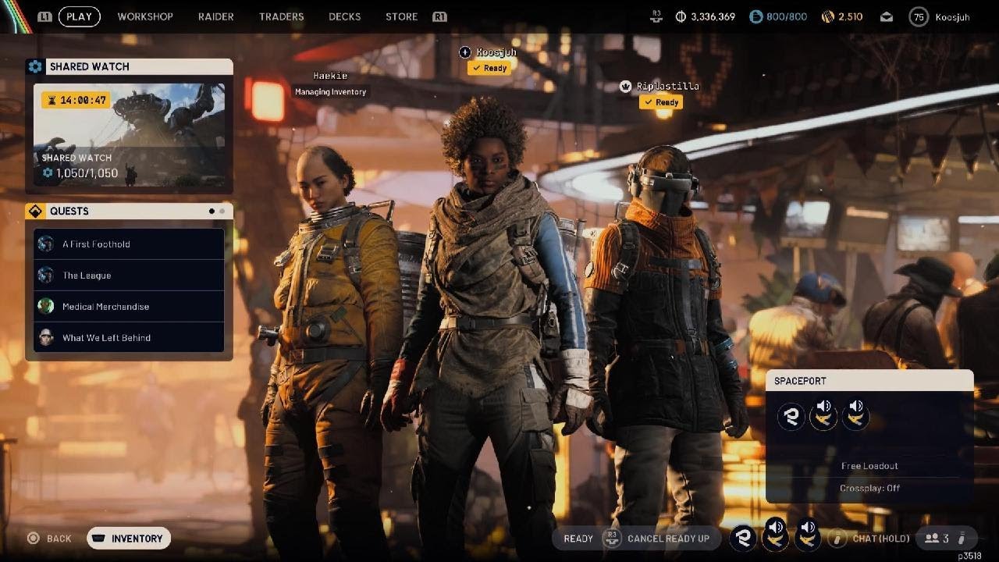Open the STORE tab
This screenshot has width=999, height=562.
pyautogui.click(x=401, y=16)
